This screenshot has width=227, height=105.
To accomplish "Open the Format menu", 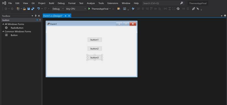I will pyautogui.click(x=72, y=3).
